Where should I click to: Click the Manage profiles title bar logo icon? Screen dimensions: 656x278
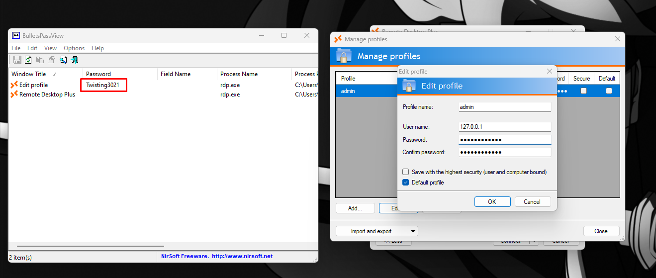(x=338, y=39)
